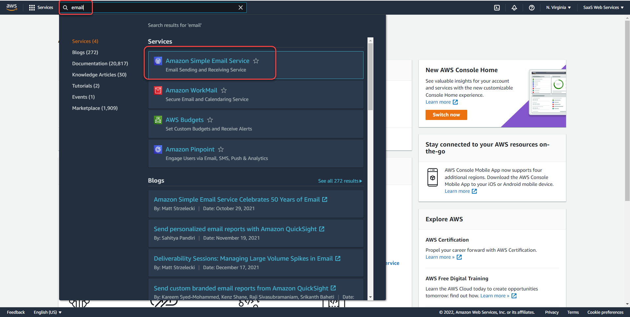Open the notifications bell
The image size is (630, 317).
click(x=514, y=8)
